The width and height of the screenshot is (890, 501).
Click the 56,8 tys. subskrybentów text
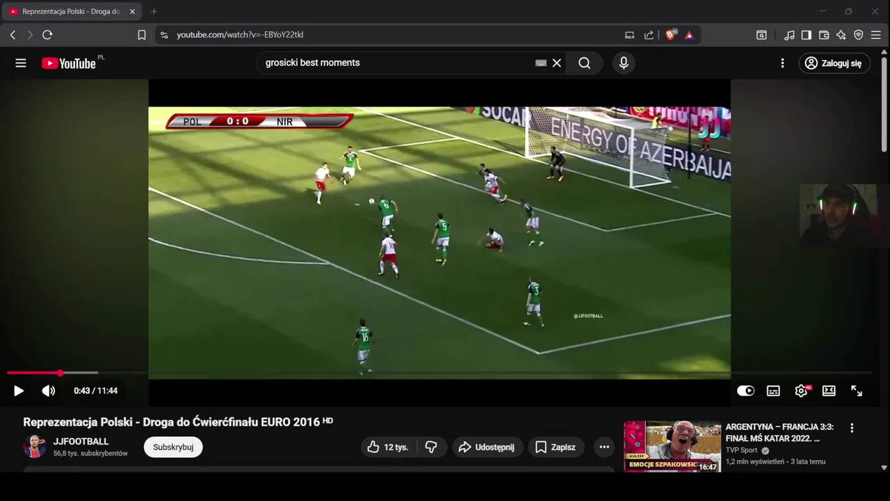pos(90,454)
